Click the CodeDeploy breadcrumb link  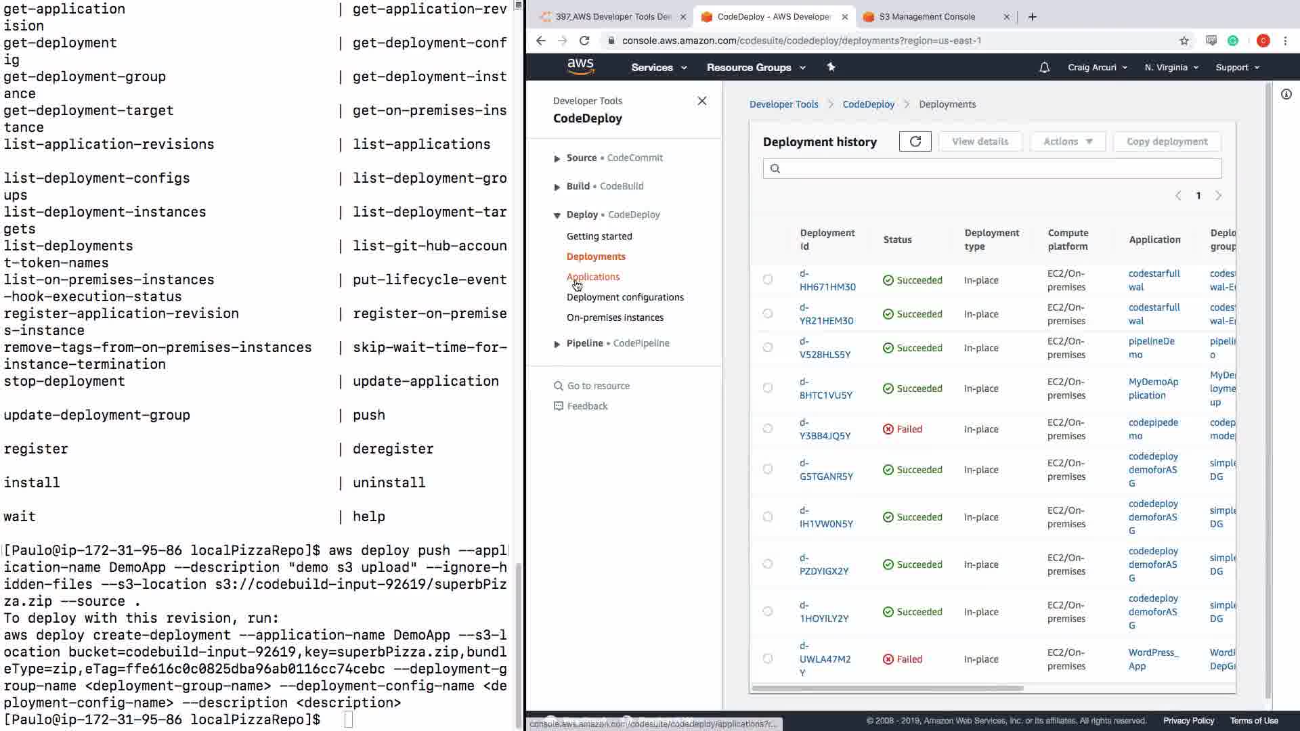coord(868,104)
